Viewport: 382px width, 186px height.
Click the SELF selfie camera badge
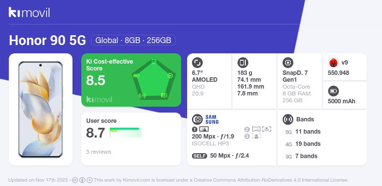pos(199,156)
